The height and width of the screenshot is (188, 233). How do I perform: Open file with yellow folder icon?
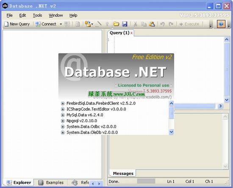(116, 24)
